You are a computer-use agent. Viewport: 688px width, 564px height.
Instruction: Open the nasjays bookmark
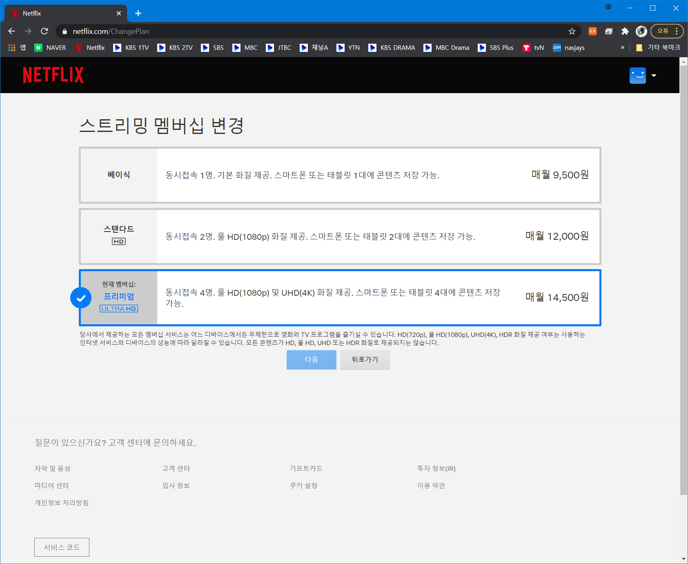(x=569, y=47)
